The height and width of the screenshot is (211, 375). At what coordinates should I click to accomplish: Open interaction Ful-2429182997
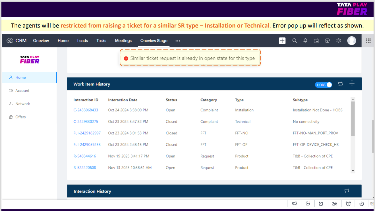tap(87, 133)
